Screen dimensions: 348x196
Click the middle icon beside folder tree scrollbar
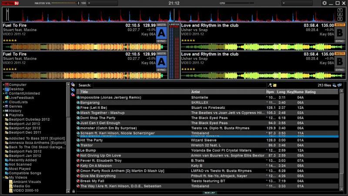(x=73, y=90)
